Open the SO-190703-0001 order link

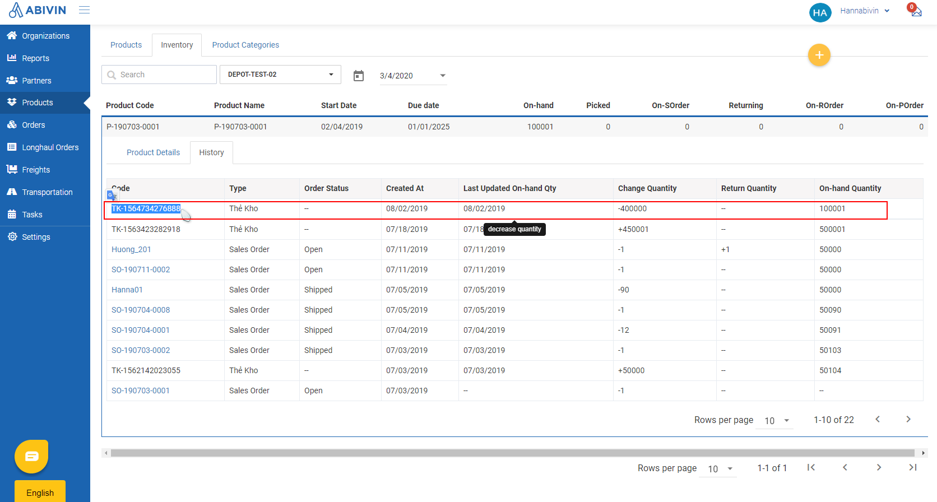pos(141,391)
